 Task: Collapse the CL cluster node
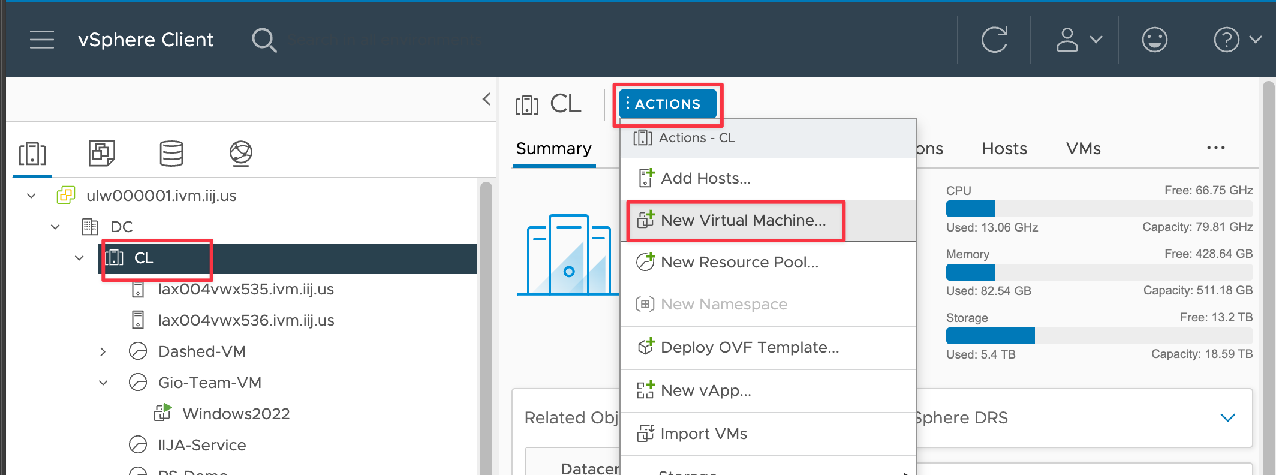(x=79, y=258)
